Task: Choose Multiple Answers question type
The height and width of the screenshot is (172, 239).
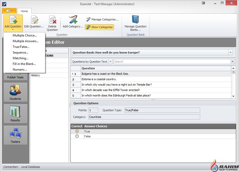Action: click(24, 41)
